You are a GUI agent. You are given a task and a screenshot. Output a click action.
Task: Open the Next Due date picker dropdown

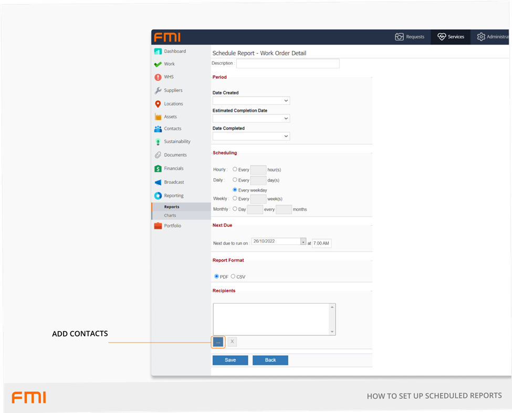[x=303, y=242]
